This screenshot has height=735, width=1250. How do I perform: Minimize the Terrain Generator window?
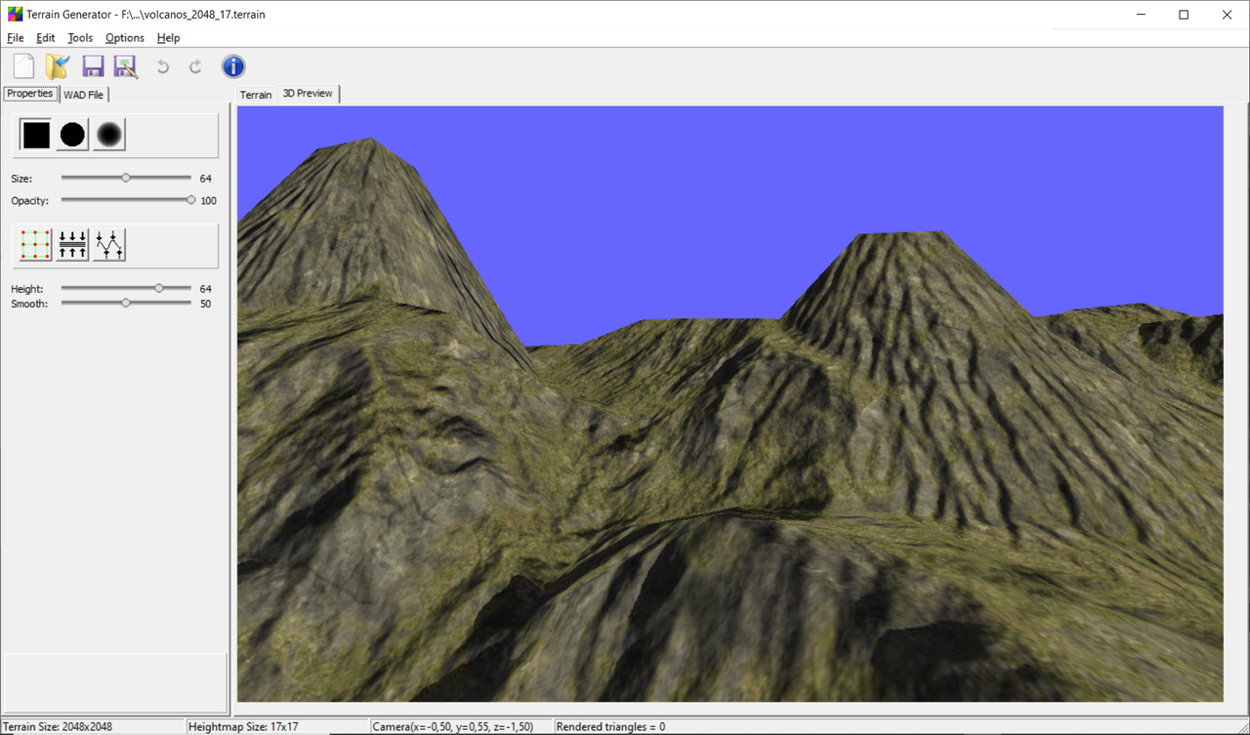[x=1139, y=15]
